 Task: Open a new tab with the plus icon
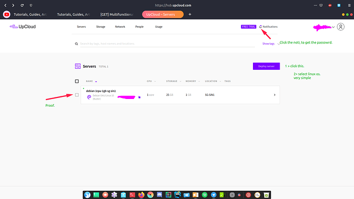190,14
